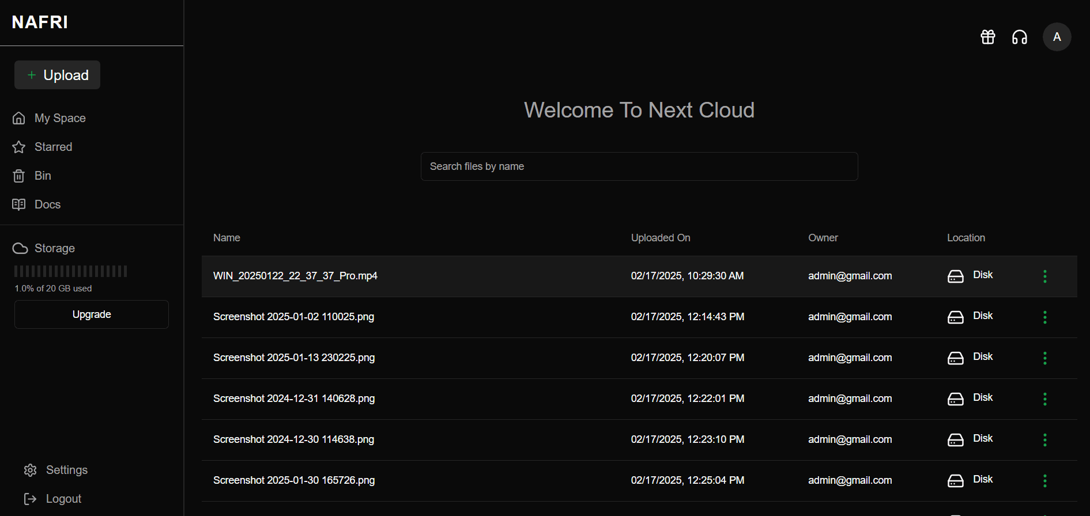Click the Bin trash icon
Screen dimensions: 1090x516
click(x=19, y=176)
